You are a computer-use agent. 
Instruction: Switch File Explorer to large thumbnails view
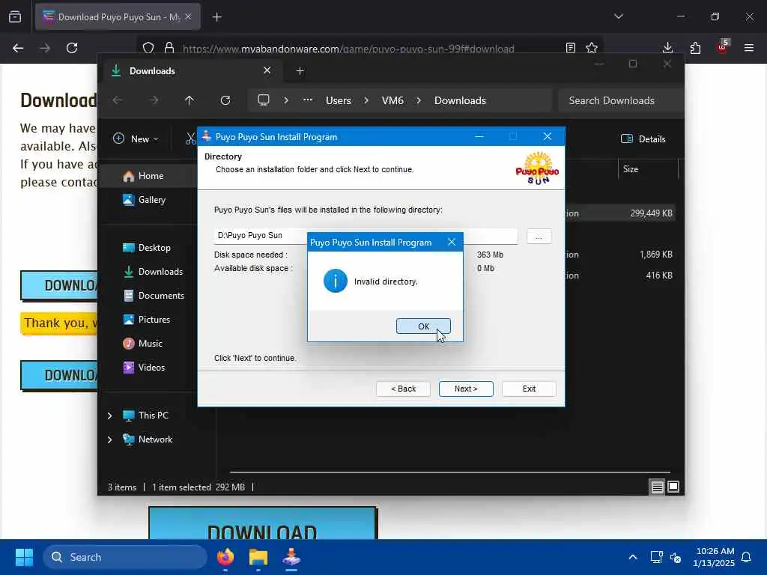[673, 487]
